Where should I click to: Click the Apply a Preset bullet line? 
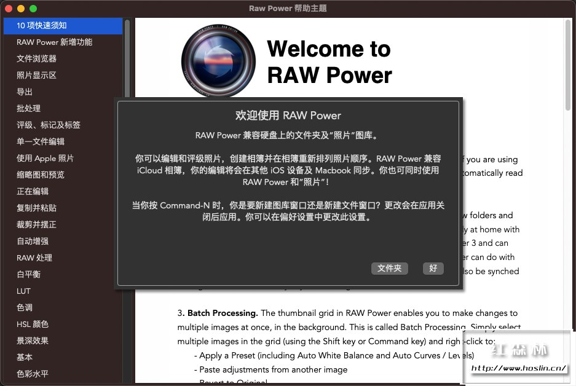pyautogui.click(x=334, y=355)
